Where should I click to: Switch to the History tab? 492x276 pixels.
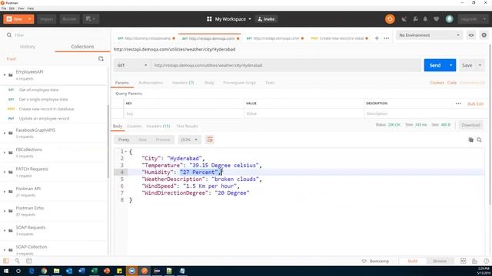(x=28, y=47)
